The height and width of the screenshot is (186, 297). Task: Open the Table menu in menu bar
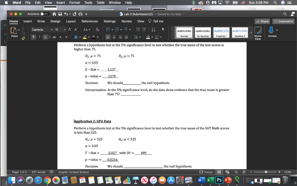[x=100, y=3]
